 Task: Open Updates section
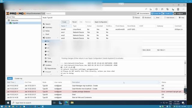48,65
